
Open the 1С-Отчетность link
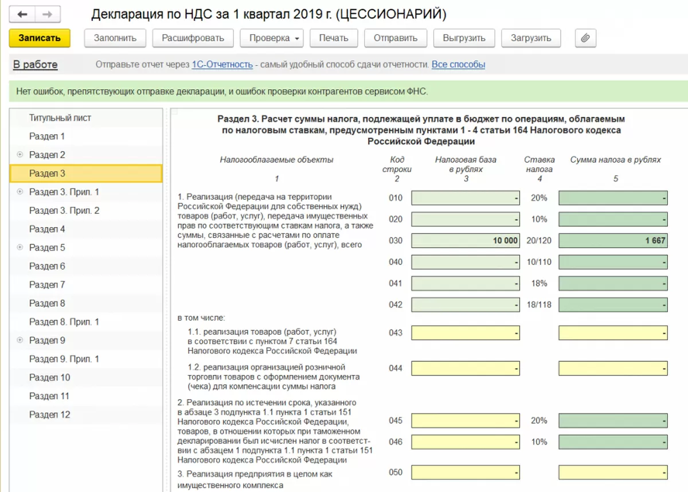[x=222, y=65]
